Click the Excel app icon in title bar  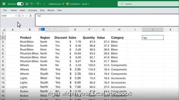pyautogui.click(x=4, y=4)
